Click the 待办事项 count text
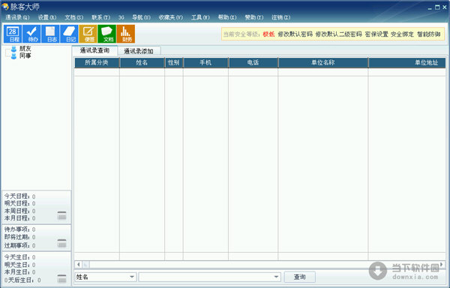The image size is (450, 288). coord(19,229)
